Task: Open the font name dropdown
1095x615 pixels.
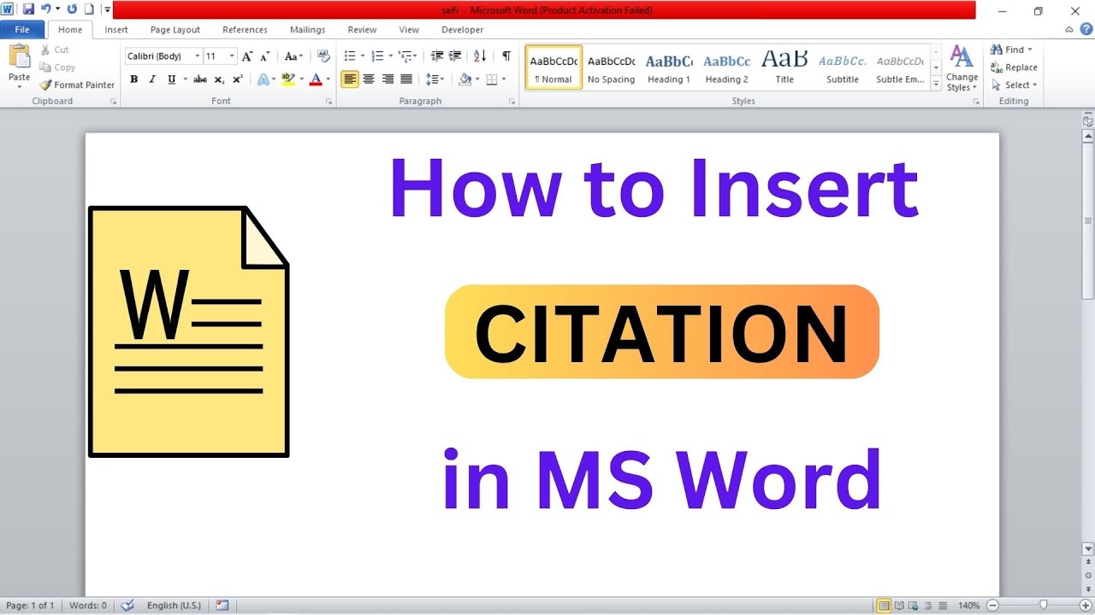Action: click(198, 56)
